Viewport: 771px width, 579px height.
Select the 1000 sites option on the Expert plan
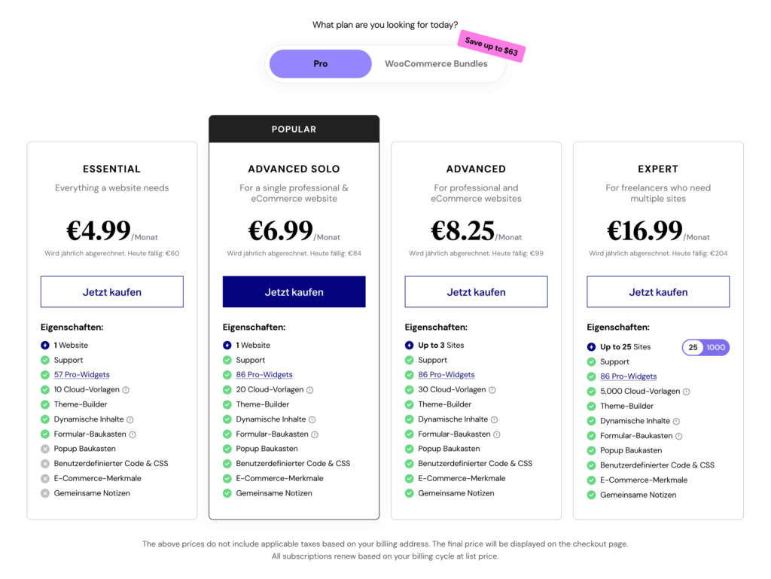[x=717, y=347]
